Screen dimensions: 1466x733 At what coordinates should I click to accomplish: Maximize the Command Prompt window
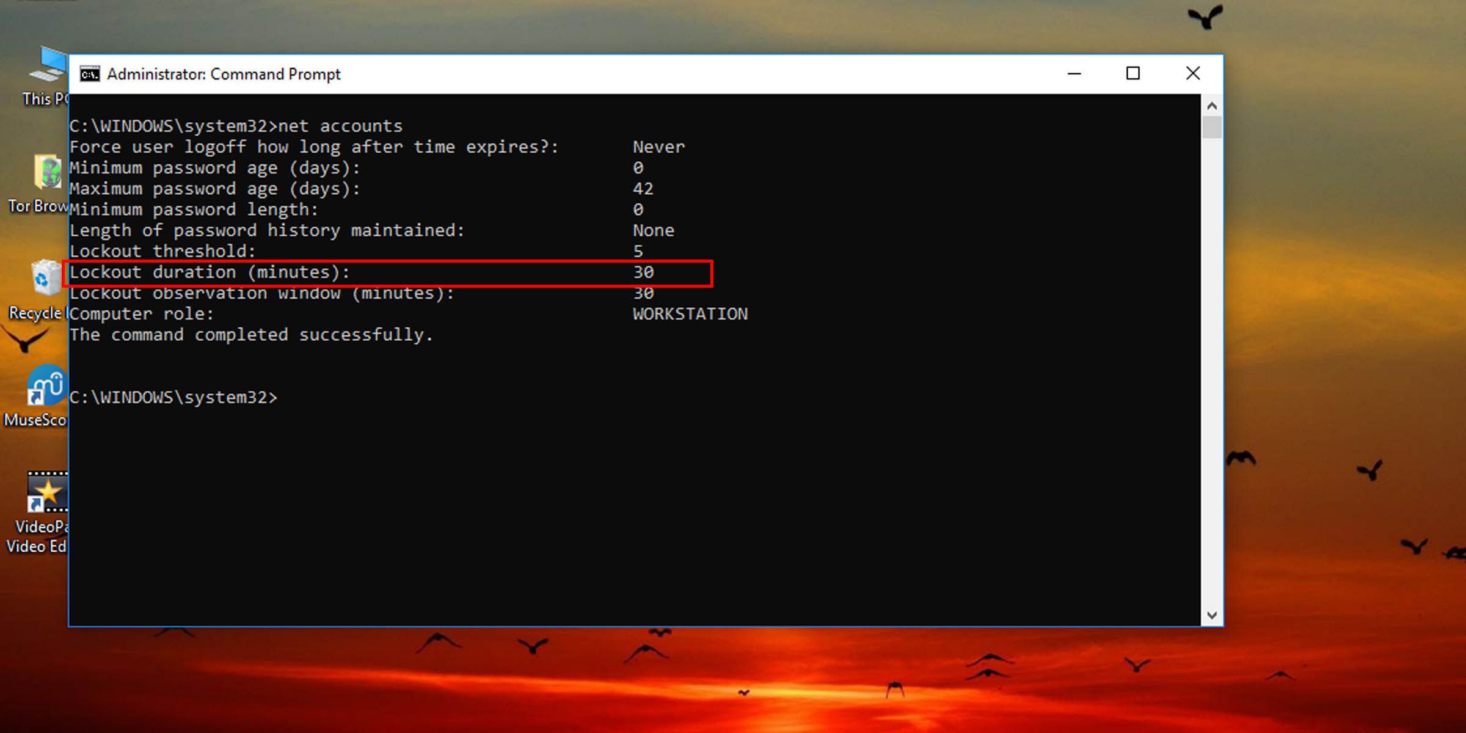pos(1133,73)
